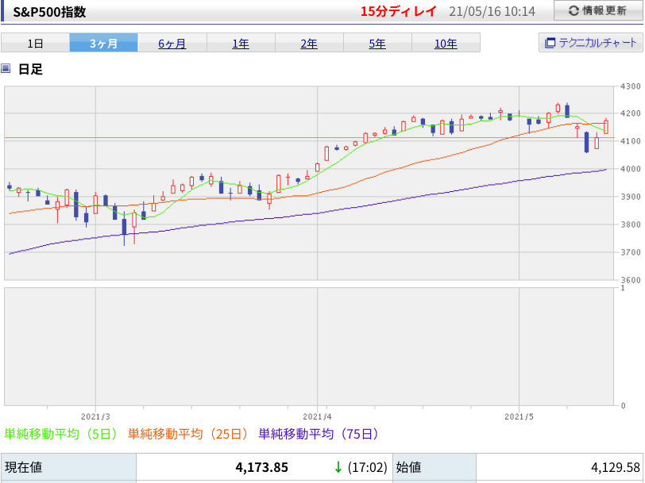645x483 pixels.
Task: Click the 日足 chart heading
Action: [30, 69]
